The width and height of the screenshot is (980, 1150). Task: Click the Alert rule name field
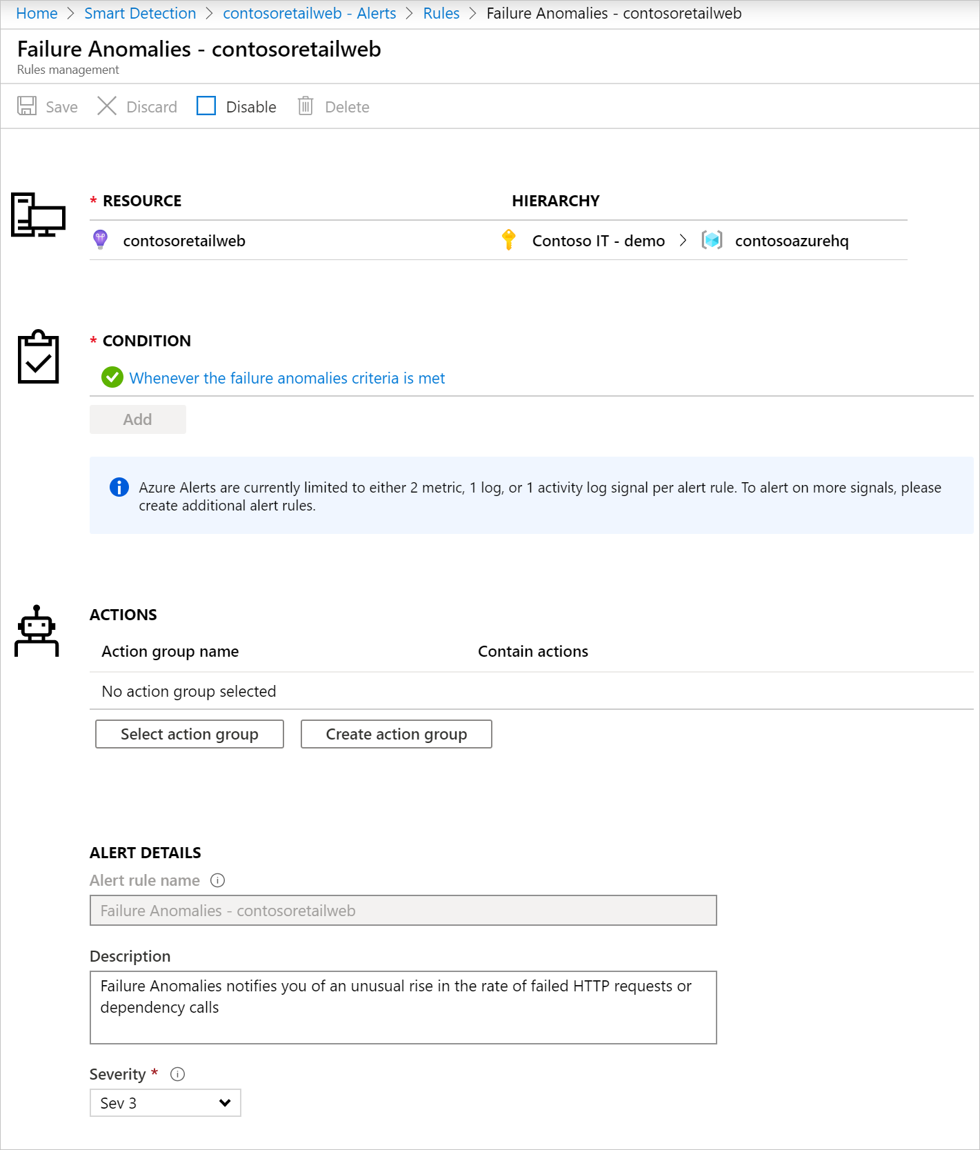point(403,911)
